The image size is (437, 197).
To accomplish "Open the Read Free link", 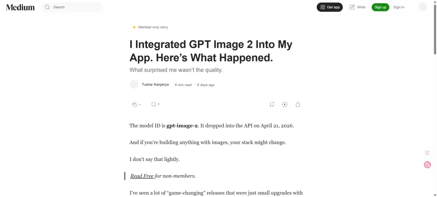I will tap(142, 176).
